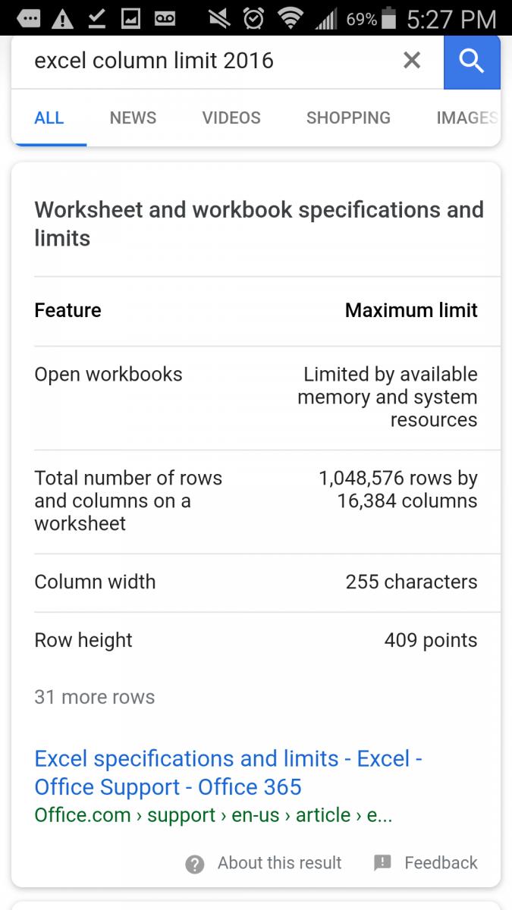Select the All results tab
Viewport: 512px width, 910px height.
(49, 118)
